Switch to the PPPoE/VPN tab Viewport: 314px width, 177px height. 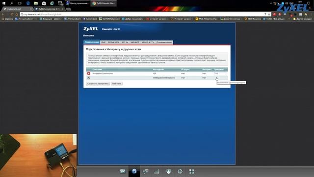coord(113,42)
